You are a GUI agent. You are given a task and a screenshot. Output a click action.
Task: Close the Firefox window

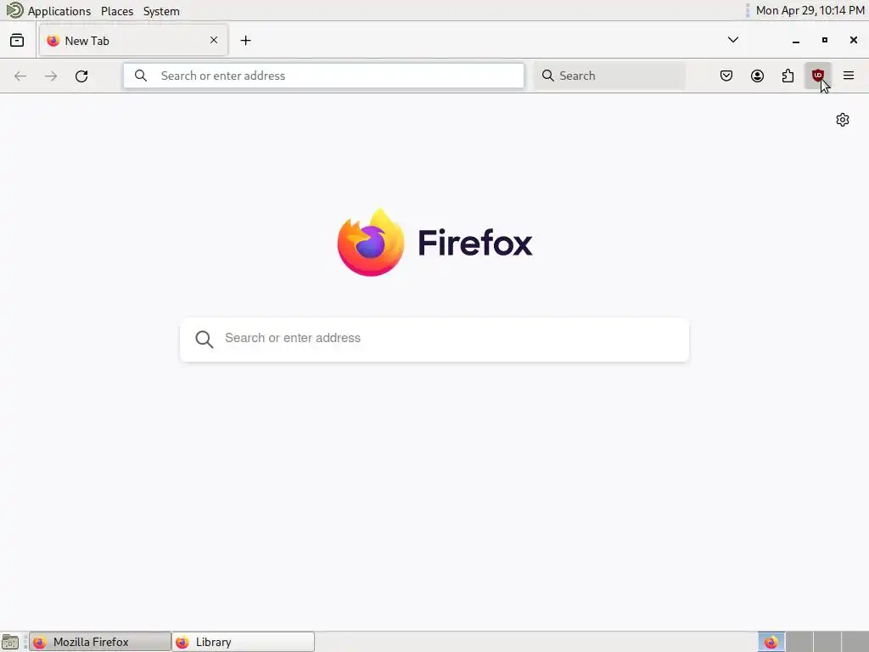click(x=854, y=40)
